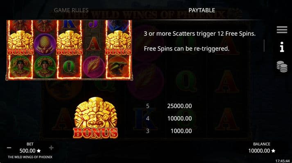
Task: Open the coin stack bet icon
Action: coord(282,66)
